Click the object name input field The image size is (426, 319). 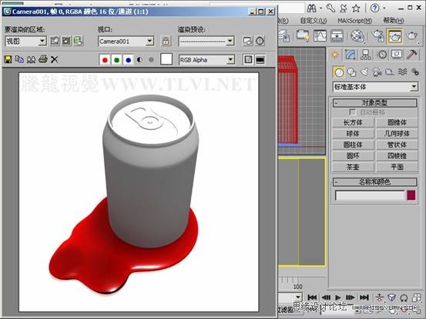pos(370,195)
